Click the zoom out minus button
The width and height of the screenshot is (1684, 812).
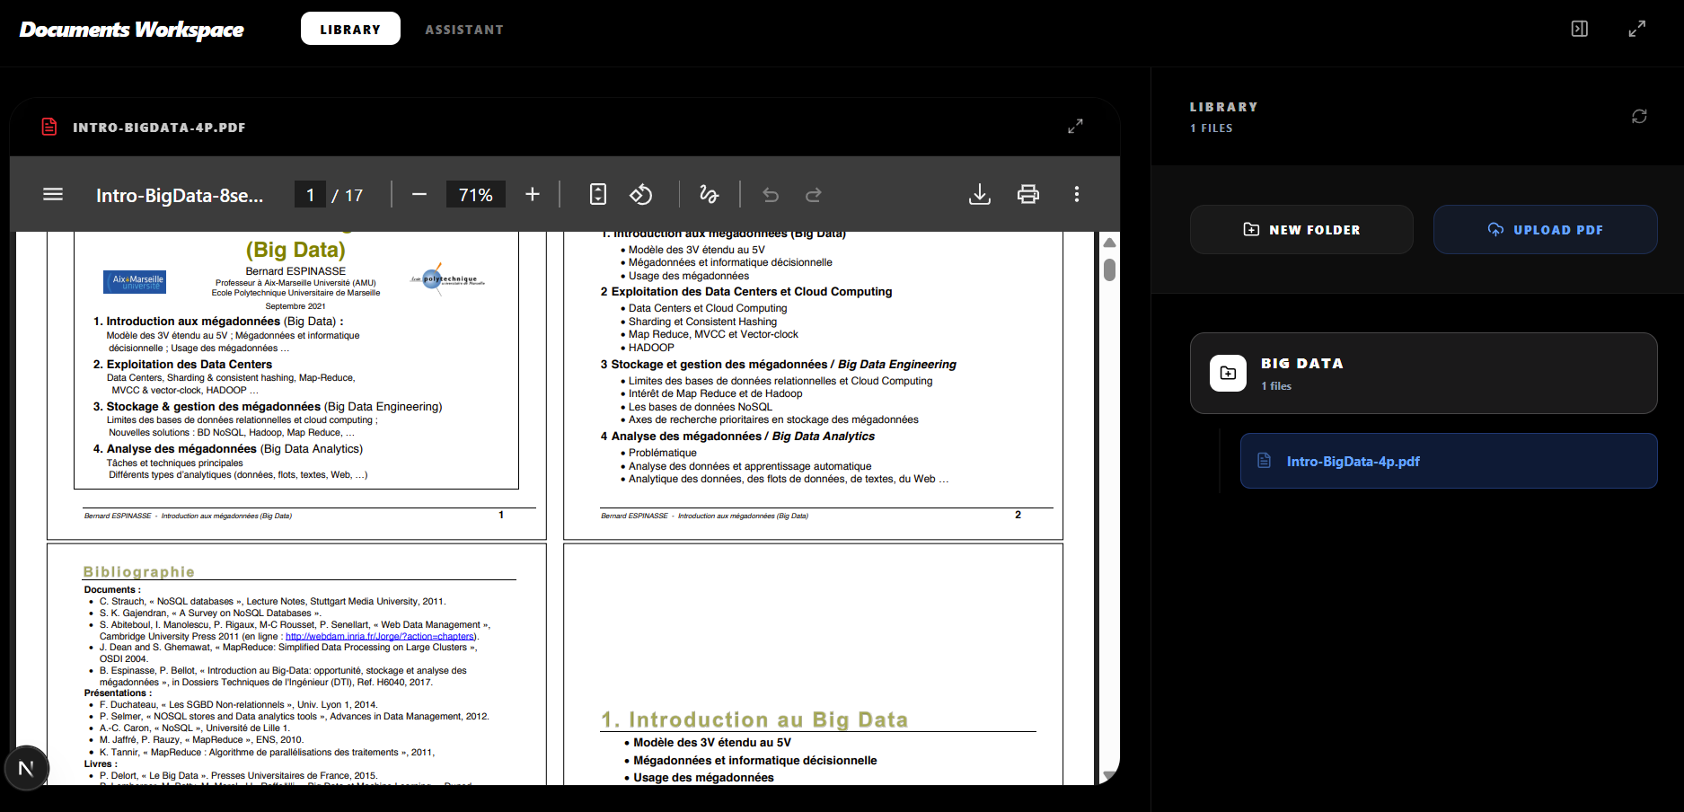click(x=419, y=194)
